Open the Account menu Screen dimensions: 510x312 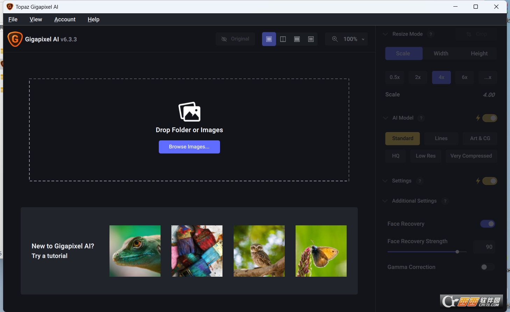65,20
